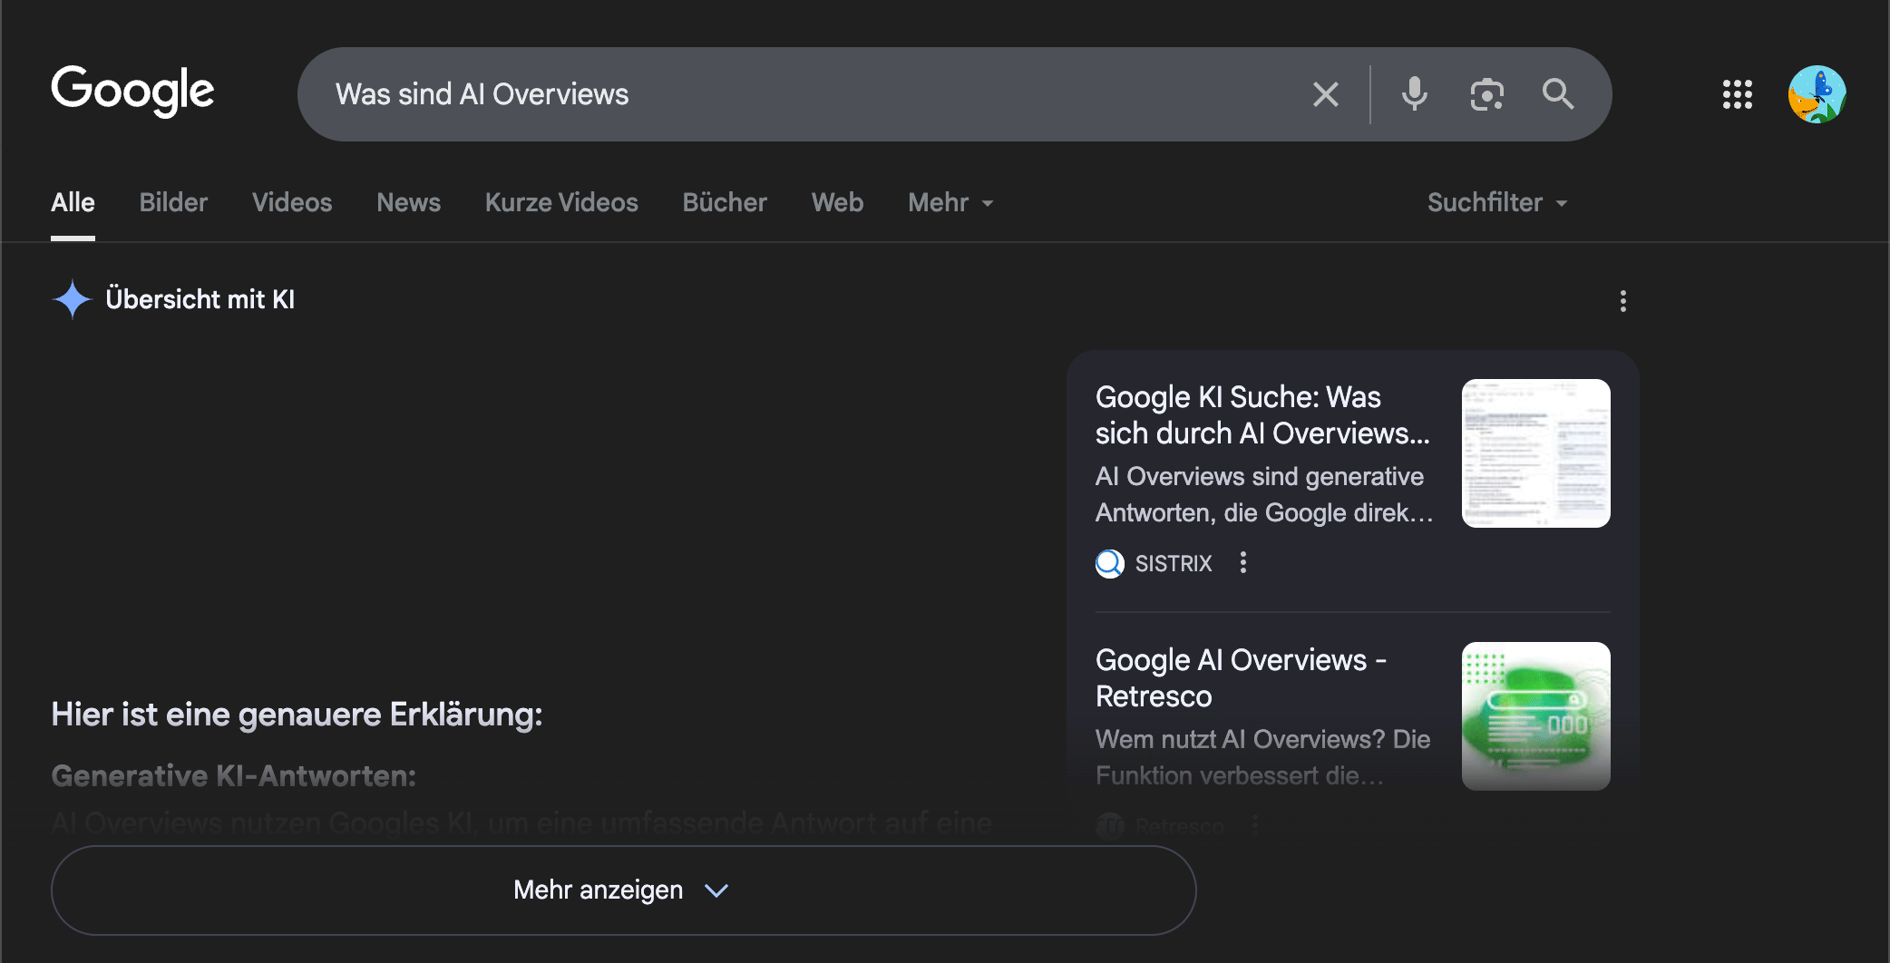
Task: Open the Google apps grid
Action: (x=1737, y=94)
